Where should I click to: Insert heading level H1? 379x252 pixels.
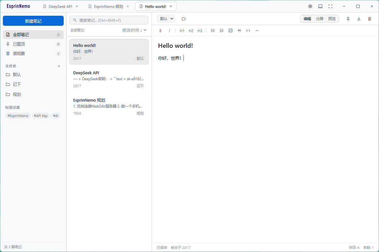pos(182,31)
